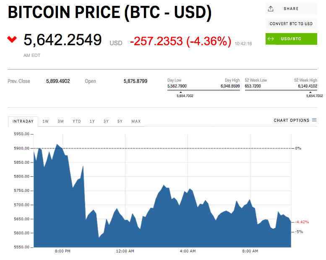Click the red down arrow price indicator

(x=12, y=39)
